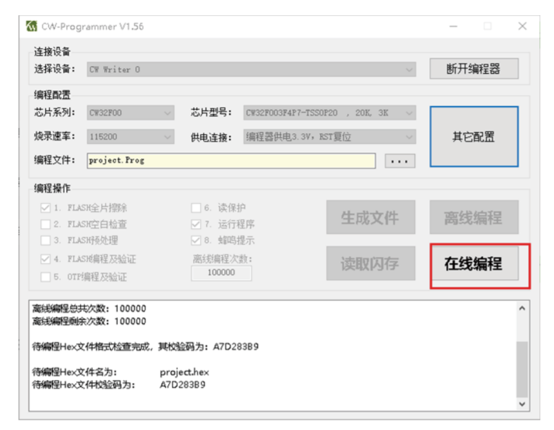Enable checkbox 6 读保护
Viewport: 554px width, 430px height.
pyautogui.click(x=195, y=207)
